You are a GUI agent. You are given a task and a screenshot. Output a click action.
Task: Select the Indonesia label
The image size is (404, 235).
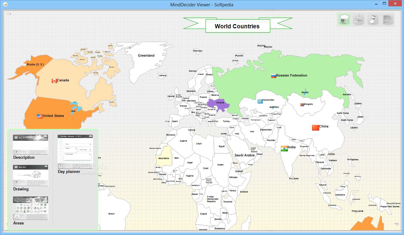(340, 195)
